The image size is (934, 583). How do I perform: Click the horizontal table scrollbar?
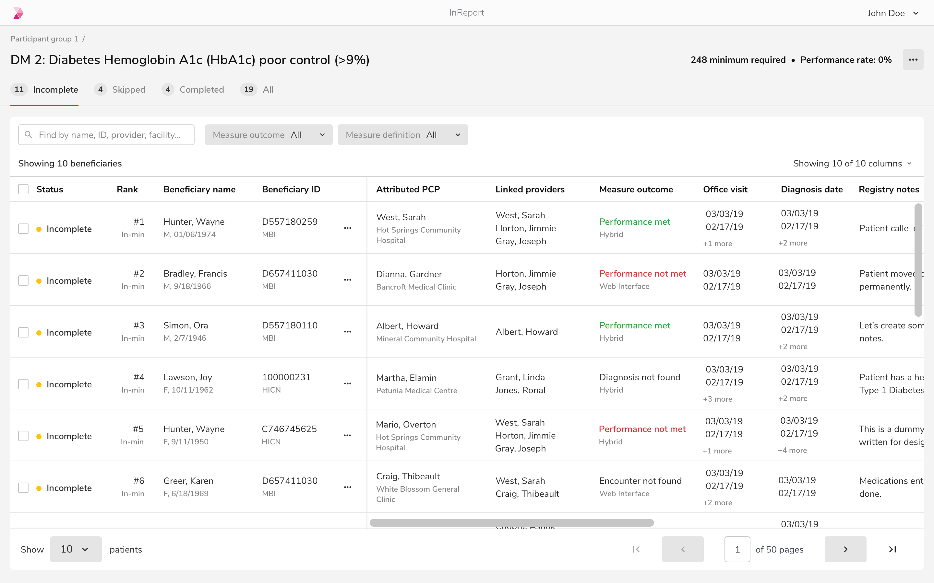511,523
